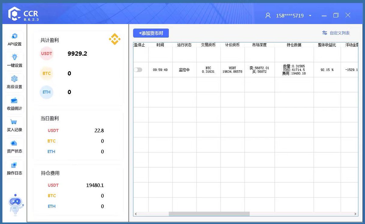365x224 pixels.
Task: Click the +添加货币对 button
Action: click(151, 33)
